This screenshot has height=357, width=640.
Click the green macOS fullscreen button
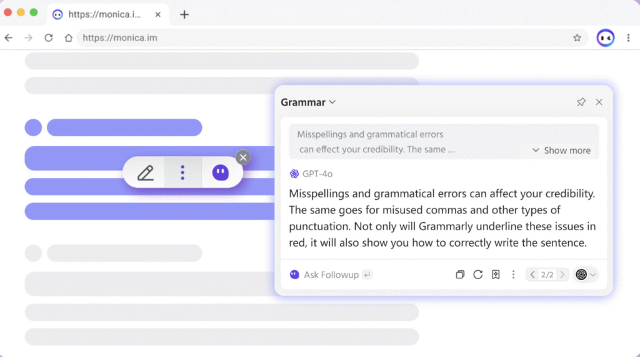[34, 12]
